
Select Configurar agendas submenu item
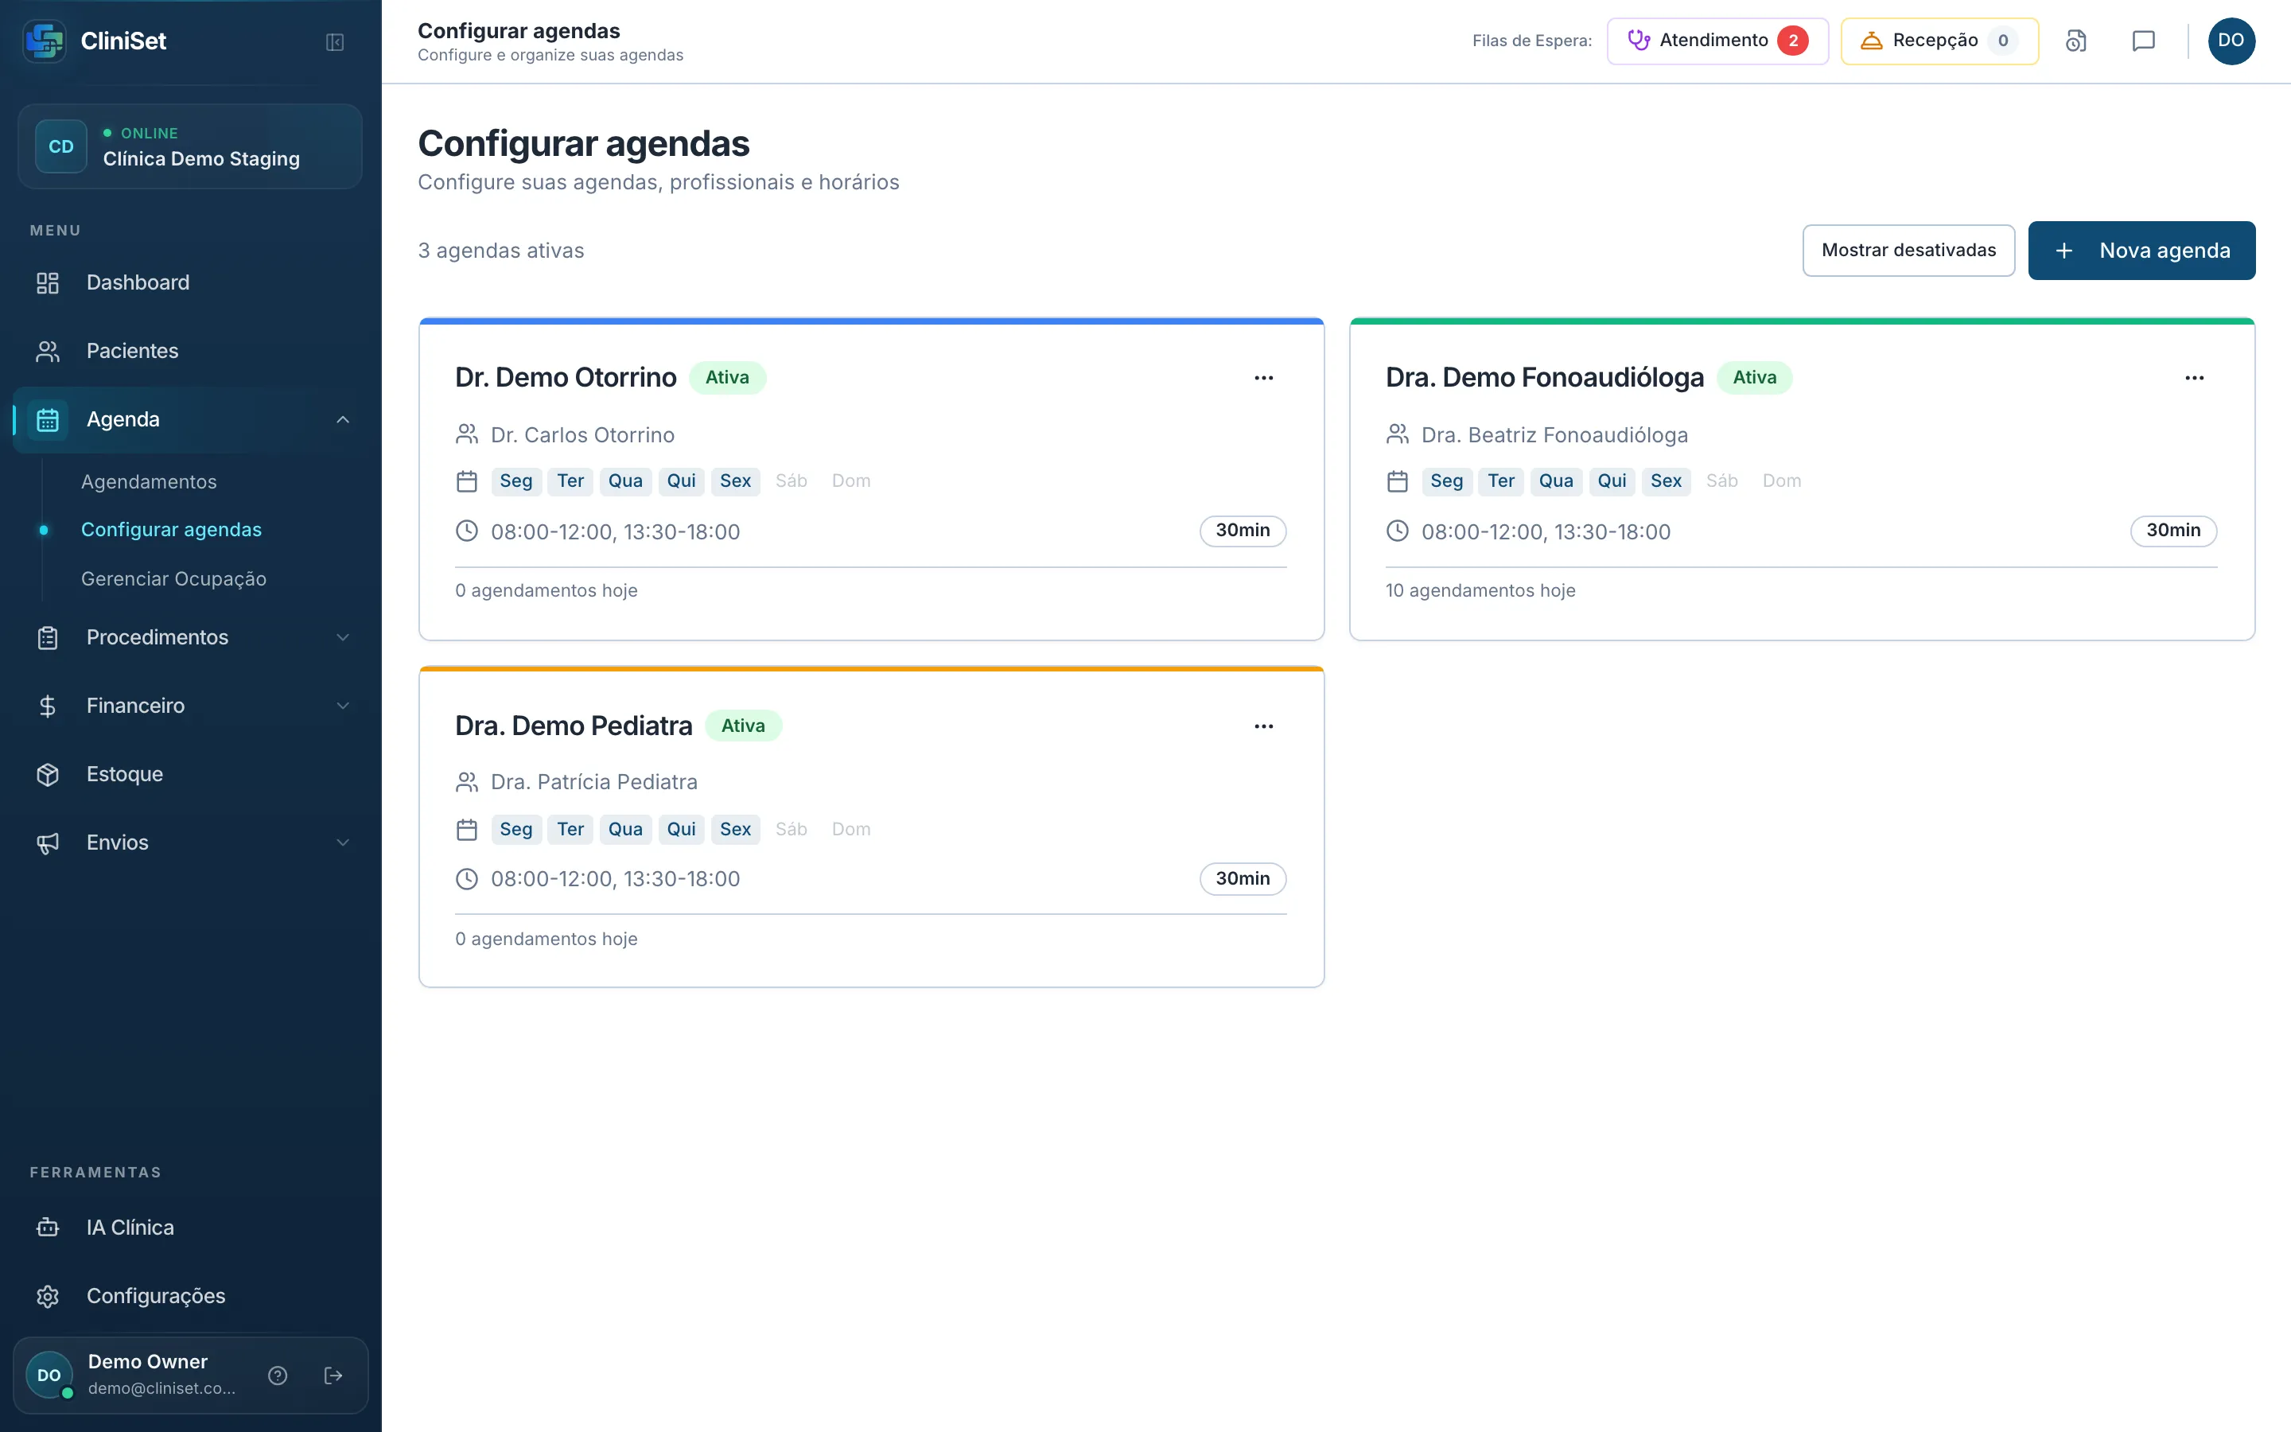171,529
